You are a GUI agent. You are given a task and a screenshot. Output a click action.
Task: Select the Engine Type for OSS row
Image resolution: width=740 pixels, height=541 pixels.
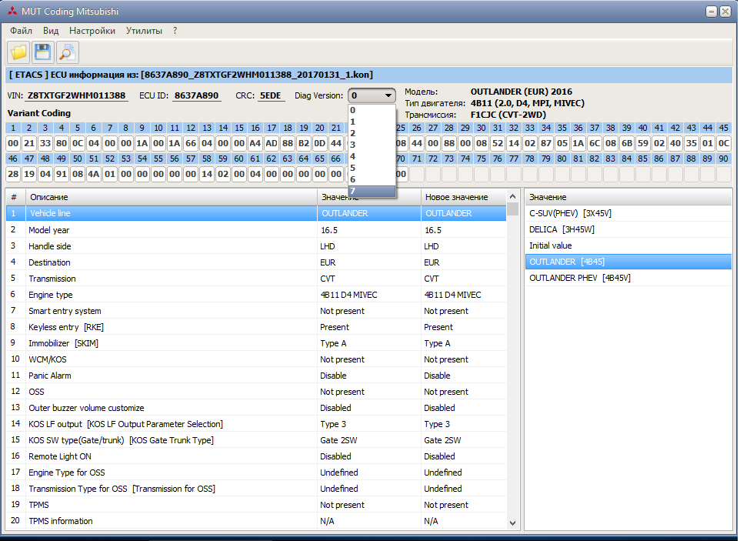tap(256, 472)
